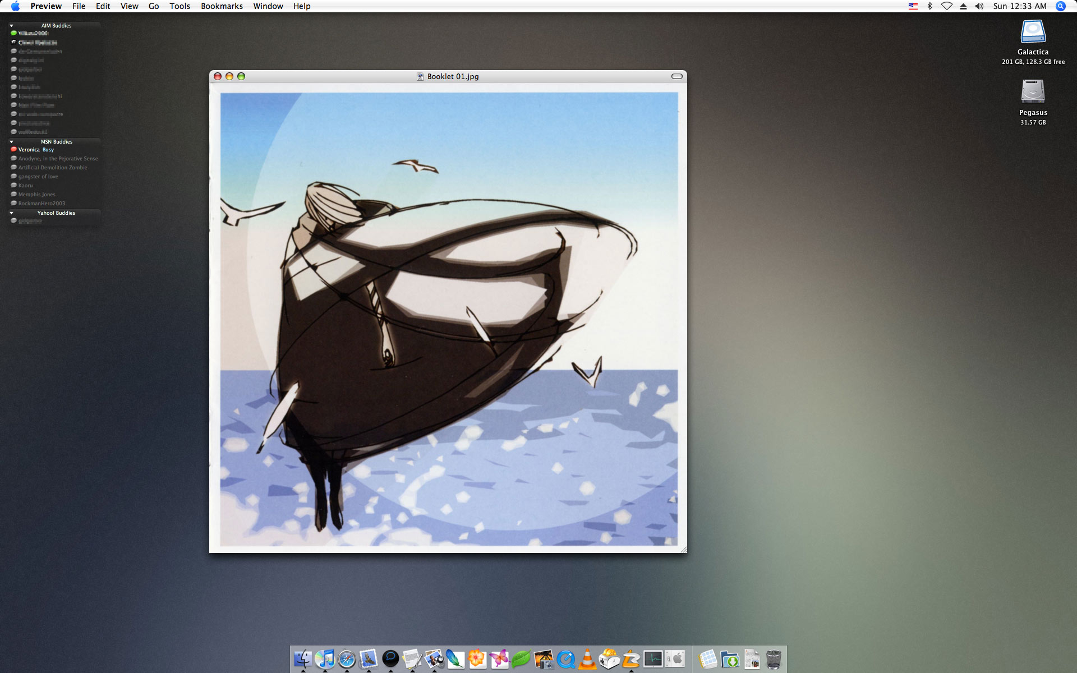
Task: Click the window resize grip corner
Action: (683, 550)
